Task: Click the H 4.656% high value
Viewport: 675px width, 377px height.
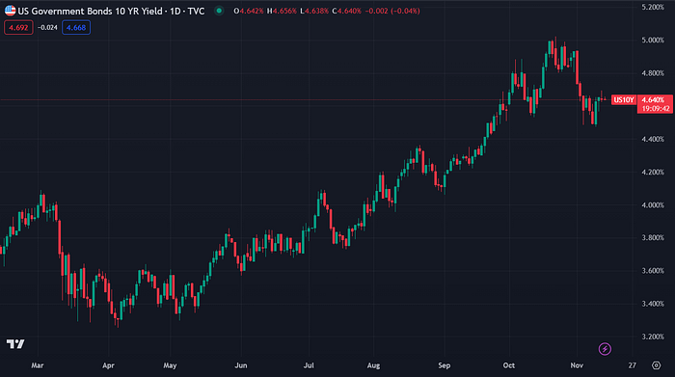Action: (282, 12)
